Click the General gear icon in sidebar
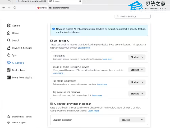This screenshot has width=170, height=128. pyautogui.click(x=9, y=26)
